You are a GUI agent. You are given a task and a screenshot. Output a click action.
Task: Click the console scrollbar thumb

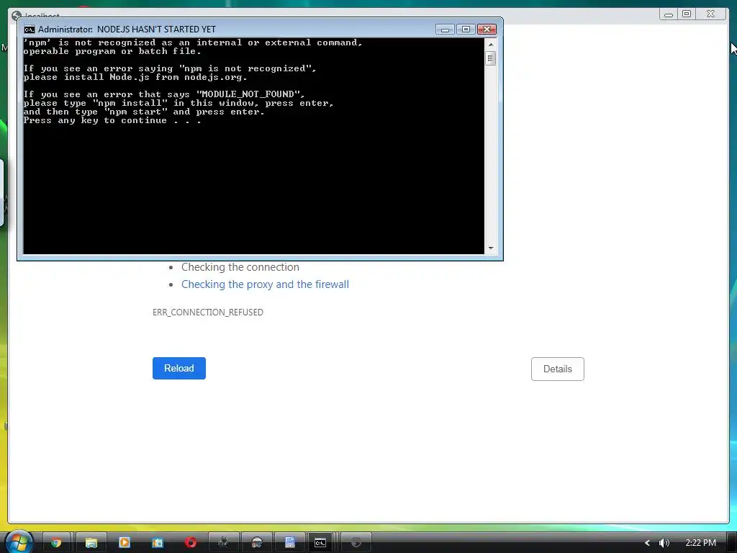click(491, 58)
